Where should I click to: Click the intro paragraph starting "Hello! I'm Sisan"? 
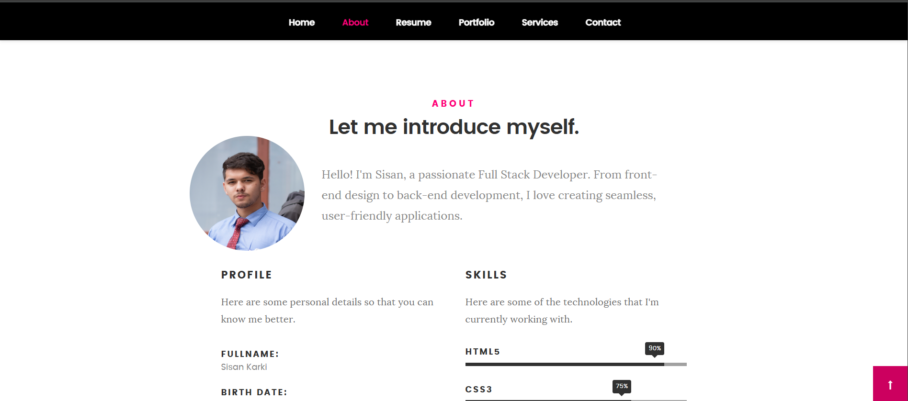click(489, 195)
